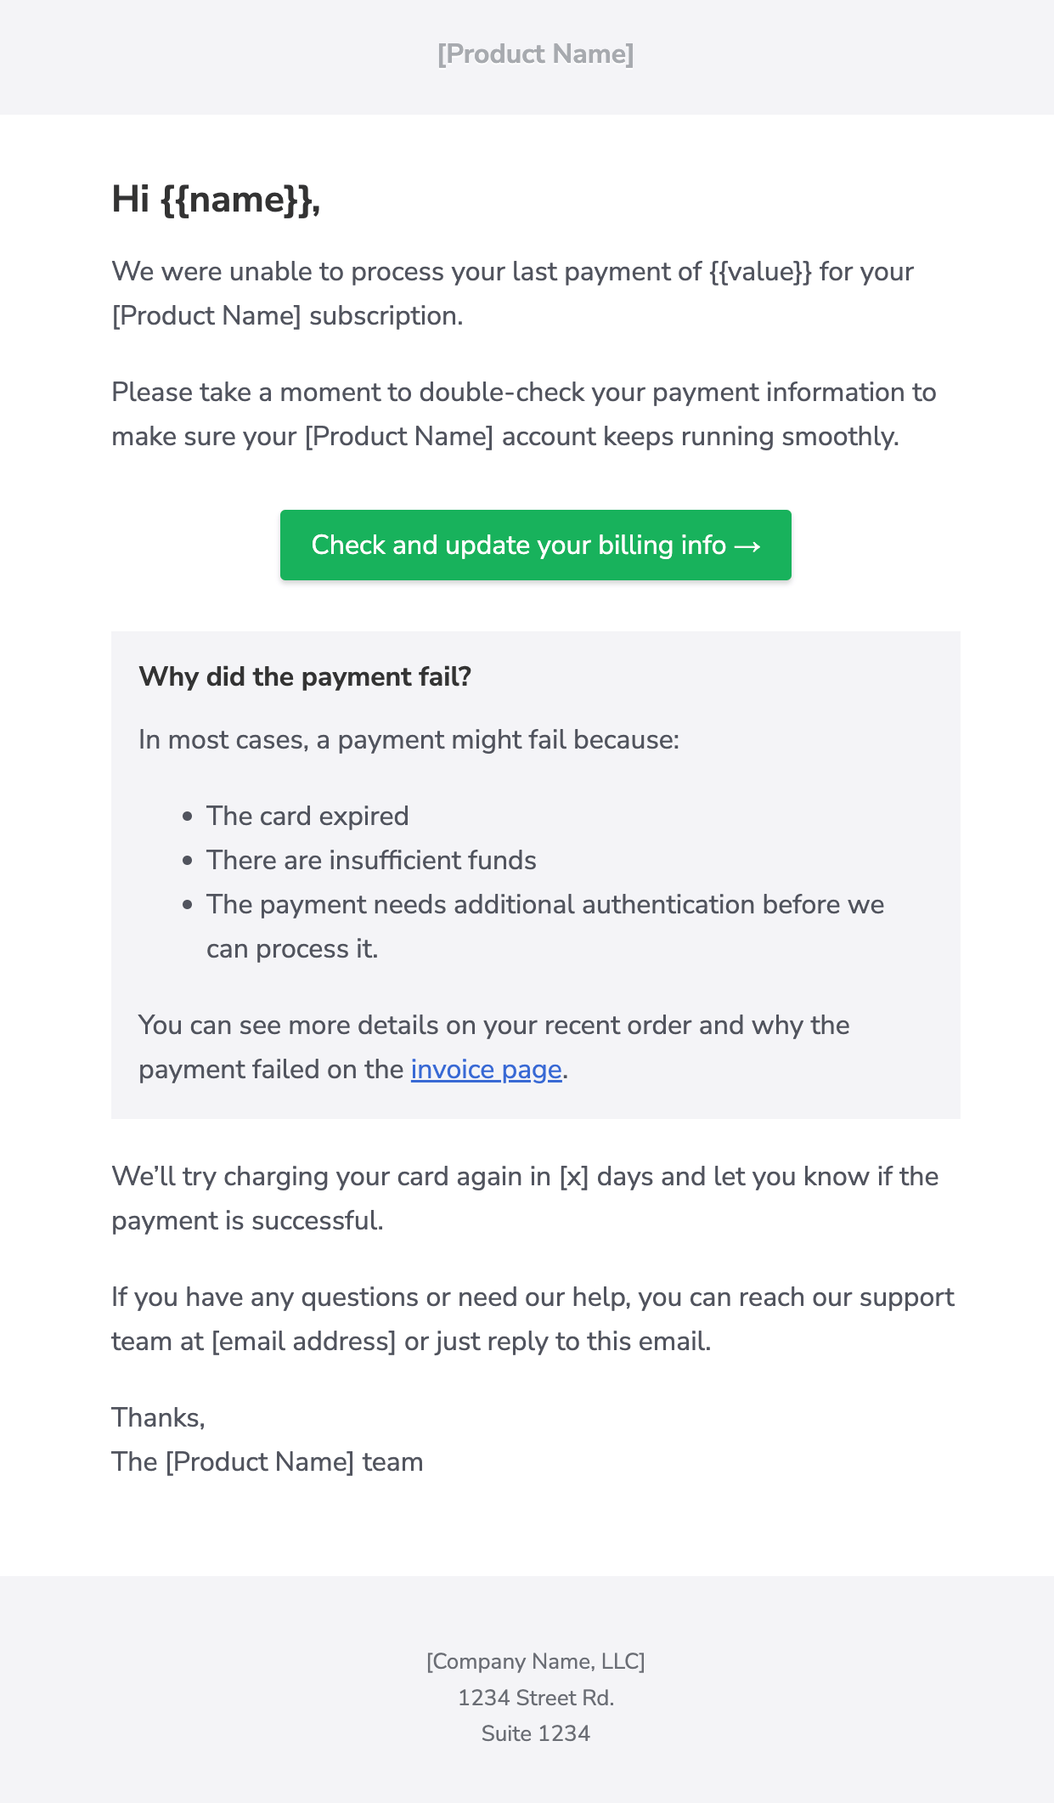
Task: Click the [Product Name] header title
Action: [x=535, y=54]
